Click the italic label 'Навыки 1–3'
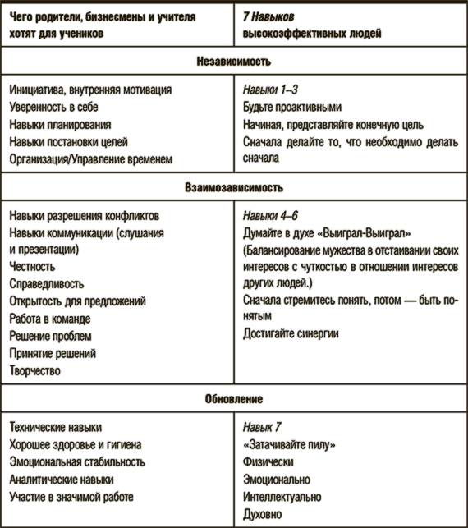This screenshot has width=468, height=528. tap(270, 90)
